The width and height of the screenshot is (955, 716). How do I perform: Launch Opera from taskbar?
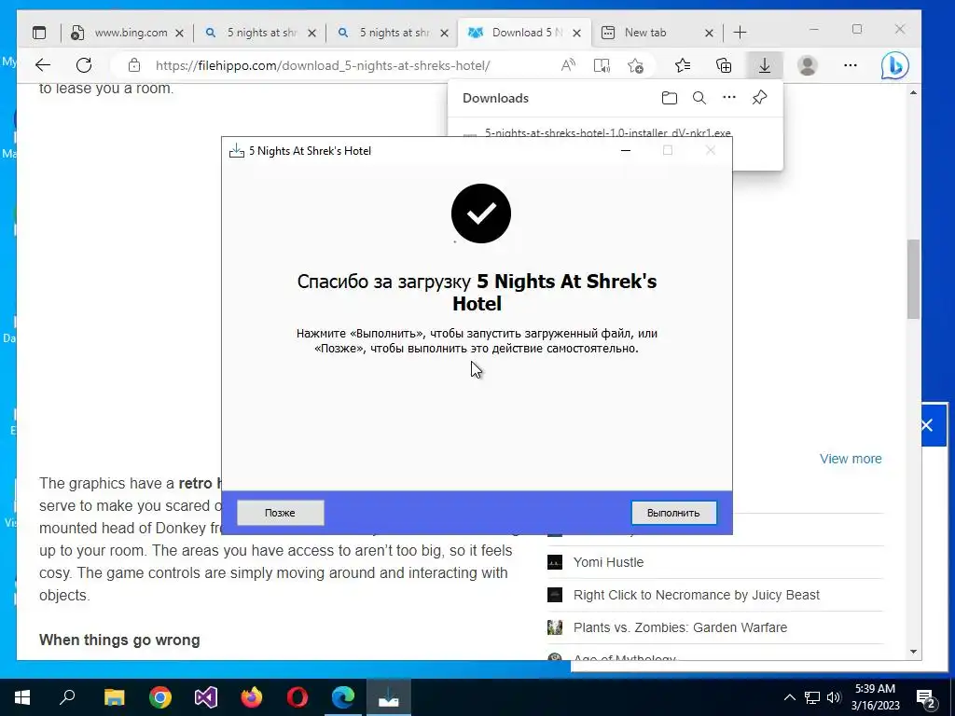click(298, 697)
